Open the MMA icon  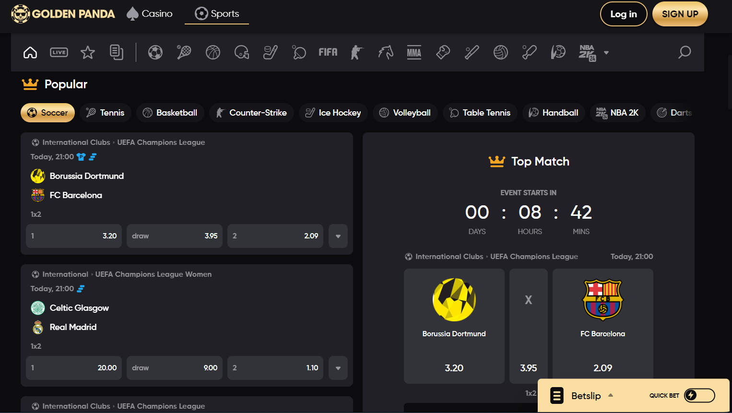[414, 52]
